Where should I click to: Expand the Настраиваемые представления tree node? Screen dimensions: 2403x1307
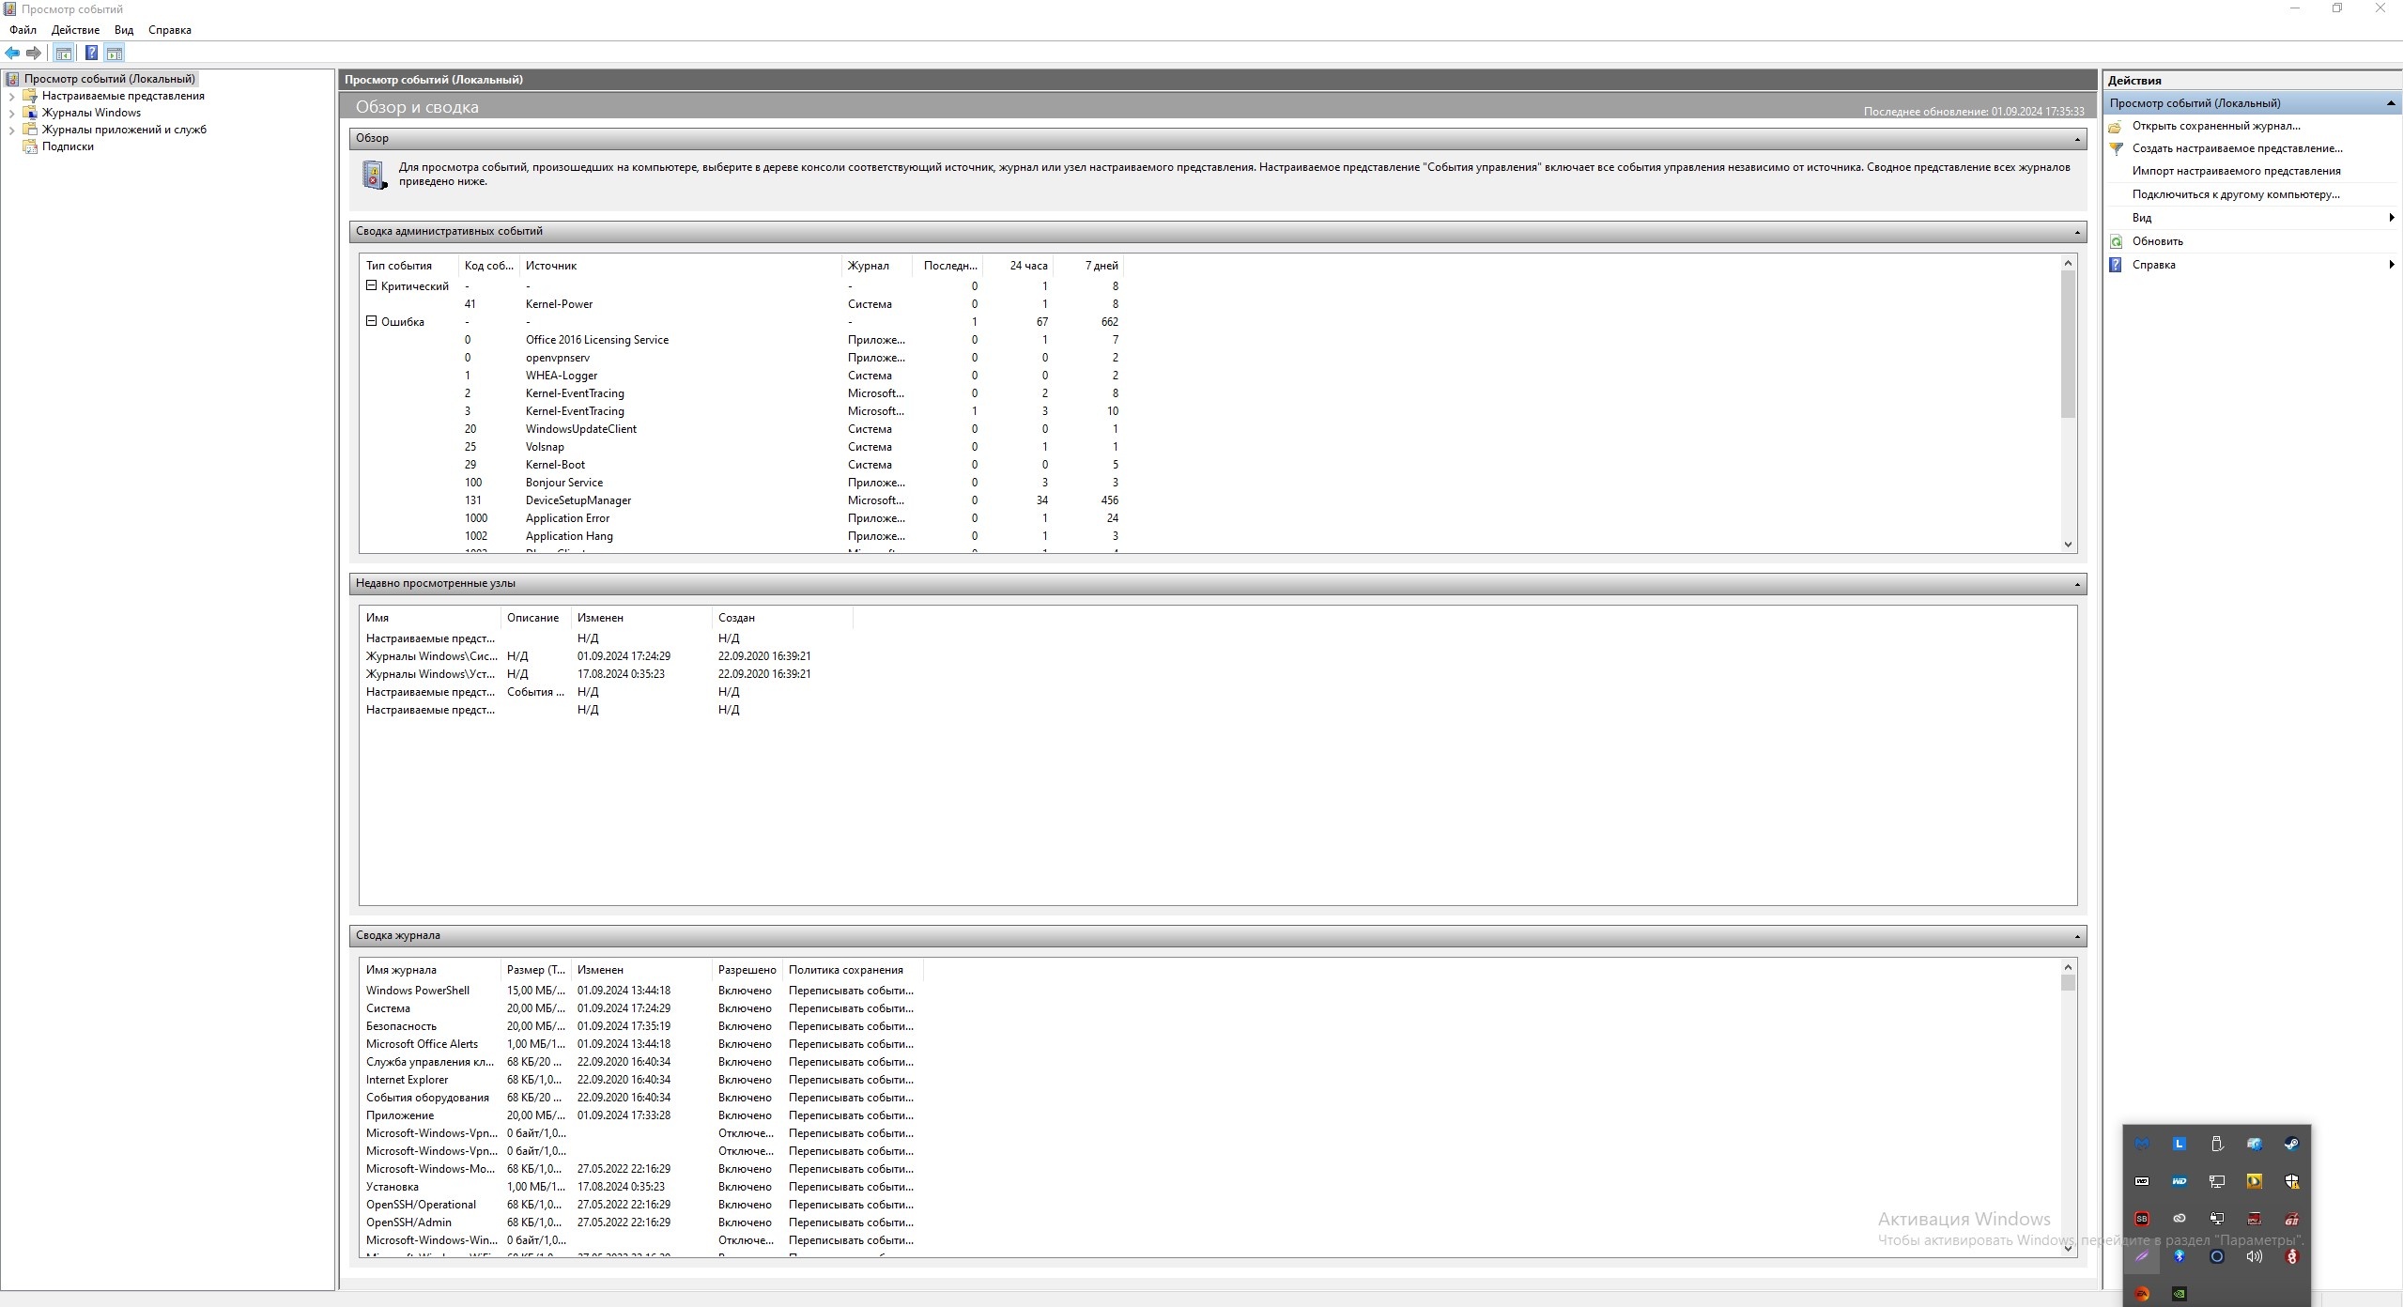click(x=11, y=96)
